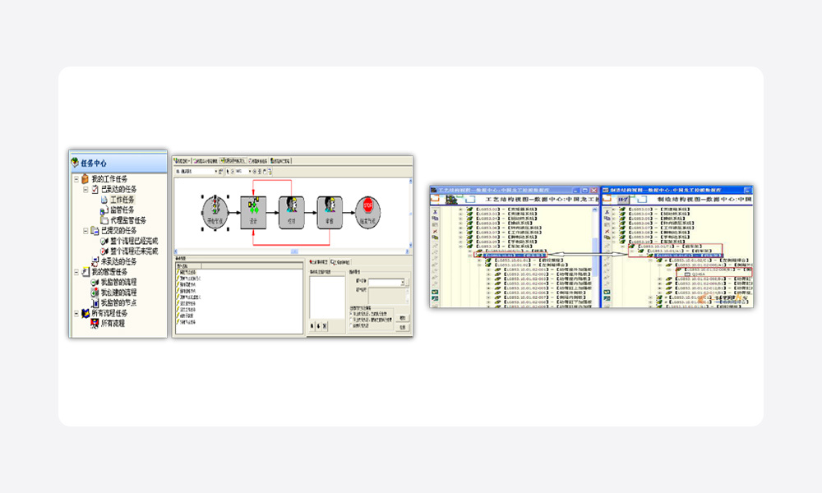The width and height of the screenshot is (822, 493).
Task: Expand LG853.08 node in 工艺结构视图 window
Action: pos(460,237)
